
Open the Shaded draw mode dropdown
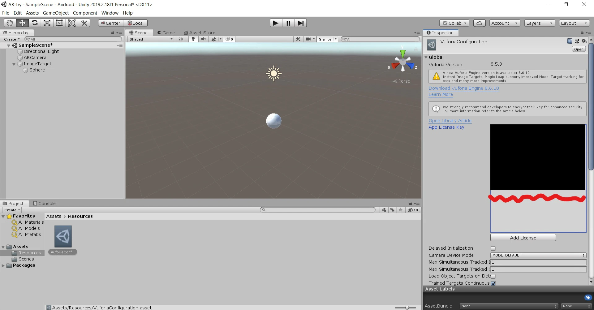[151, 39]
